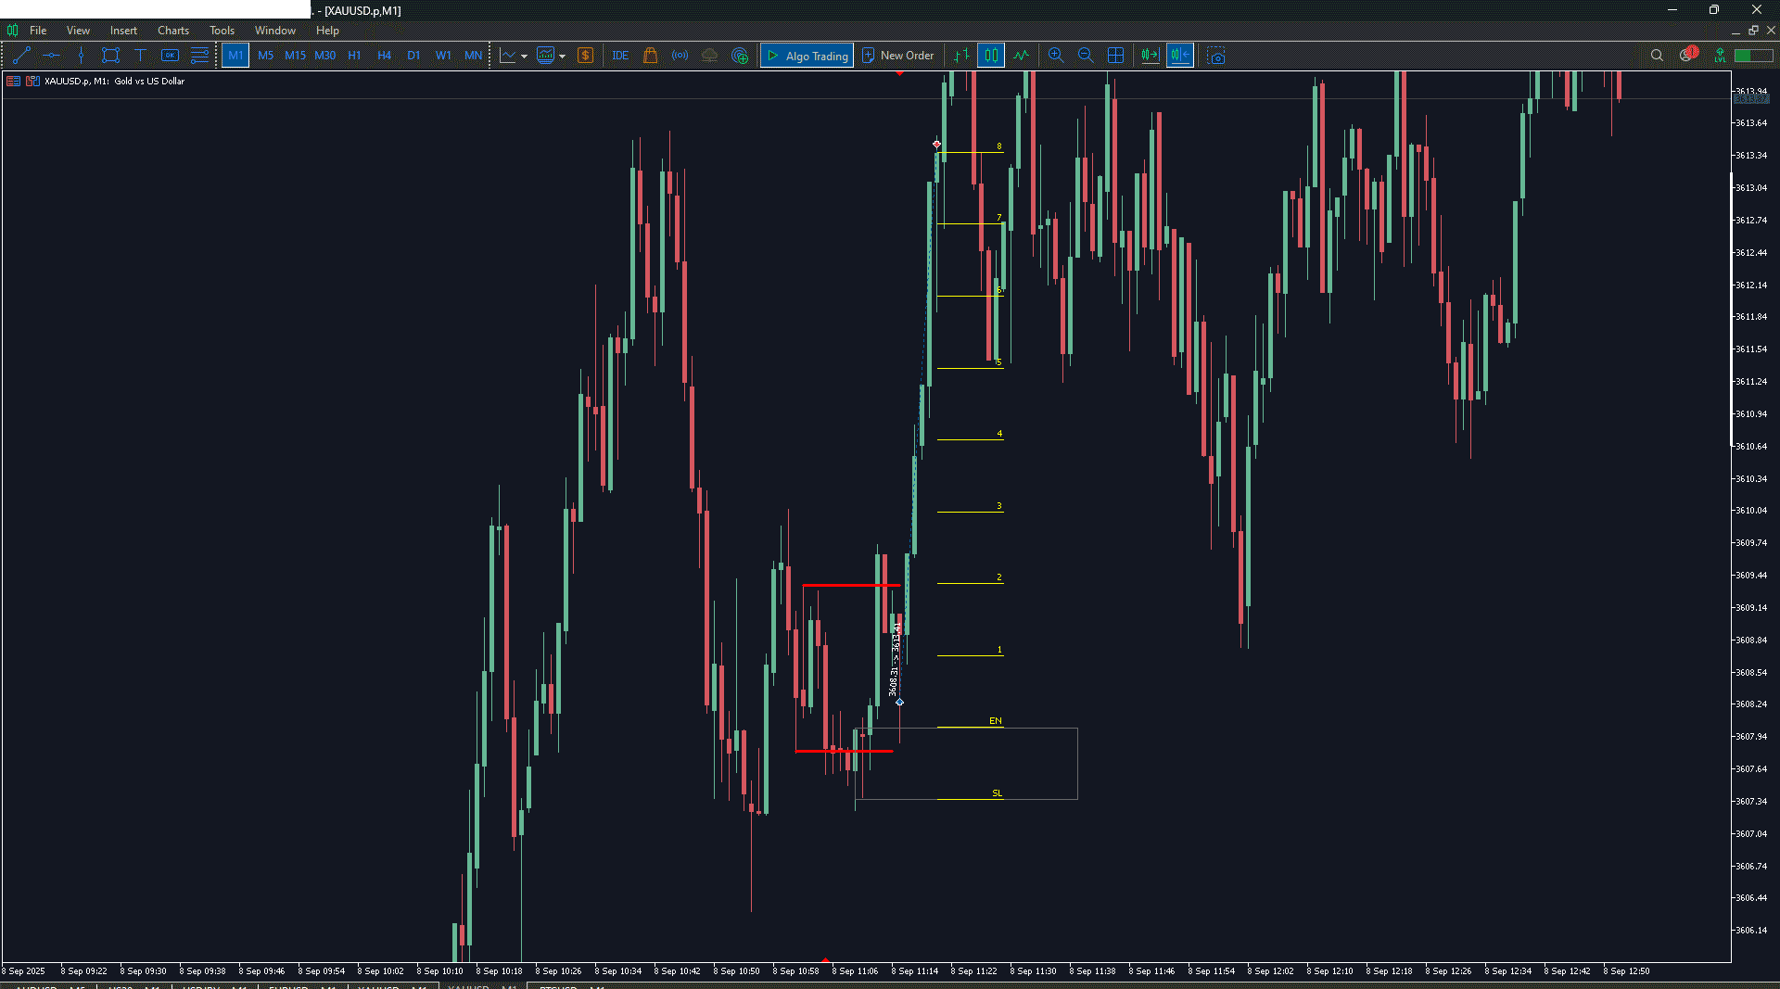Viewport: 1780px width, 989px height.
Task: Select the text label tool
Action: (140, 56)
